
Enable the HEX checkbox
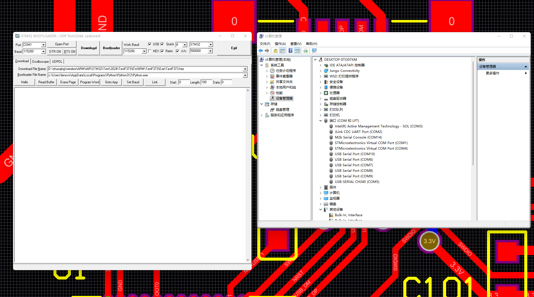coord(150,51)
